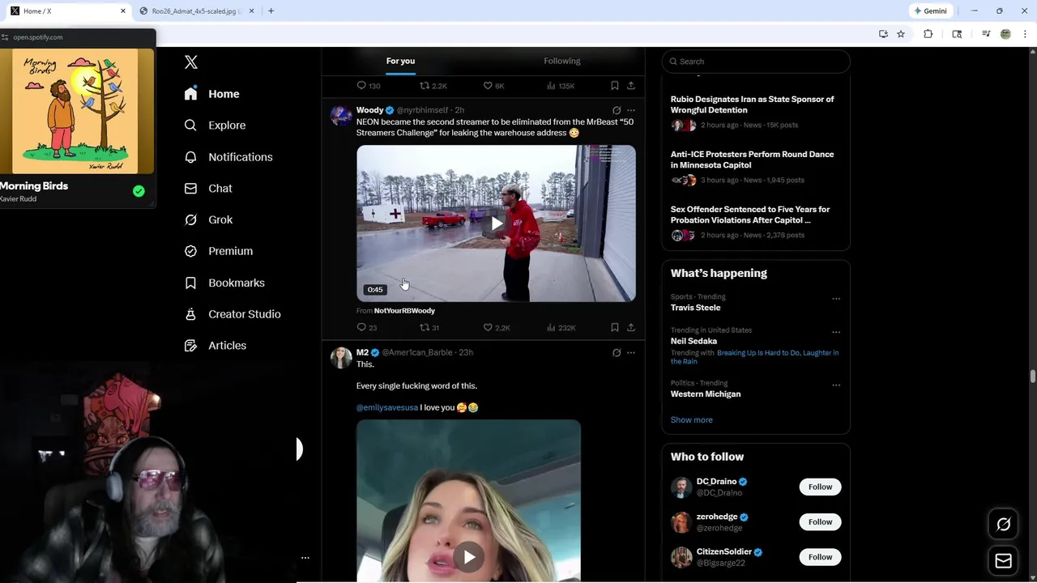Open more options for Travis Steele trend
The height and width of the screenshot is (583, 1037).
pos(836,299)
